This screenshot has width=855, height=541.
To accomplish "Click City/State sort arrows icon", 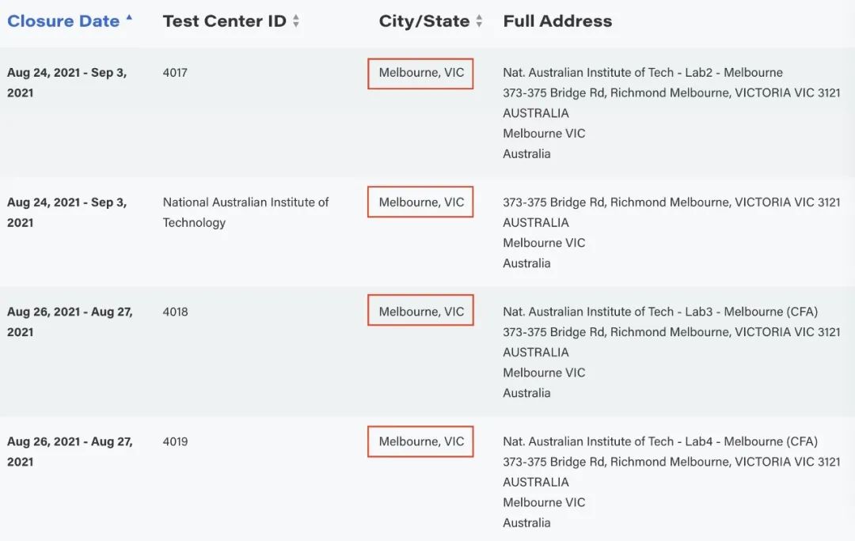I will click(479, 22).
